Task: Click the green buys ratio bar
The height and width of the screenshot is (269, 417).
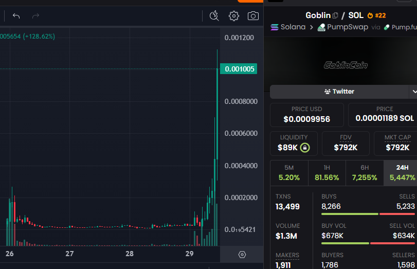Action: [x=350, y=214]
